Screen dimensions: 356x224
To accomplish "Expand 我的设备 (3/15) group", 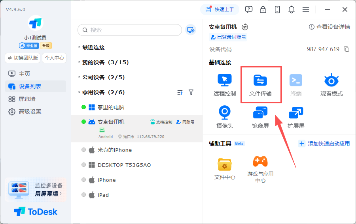I will [104, 62].
